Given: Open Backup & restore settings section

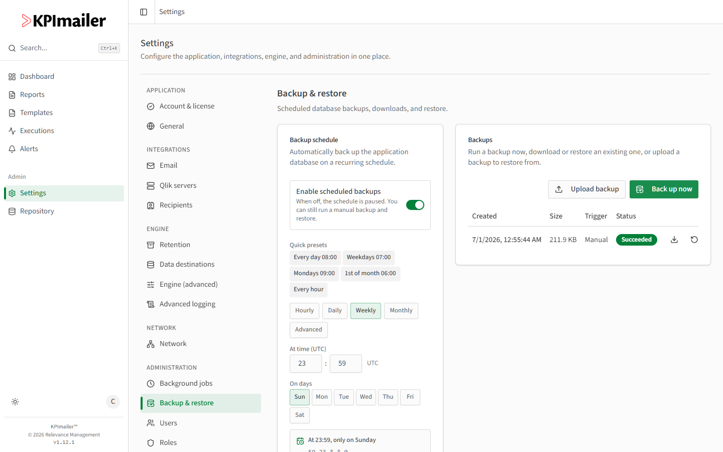Looking at the screenshot, I should click(x=201, y=403).
